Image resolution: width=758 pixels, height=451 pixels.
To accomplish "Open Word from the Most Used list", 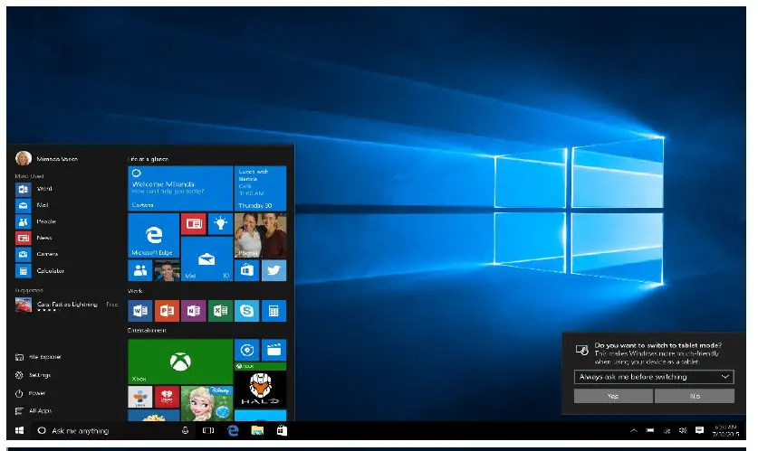I will pyautogui.click(x=34, y=189).
